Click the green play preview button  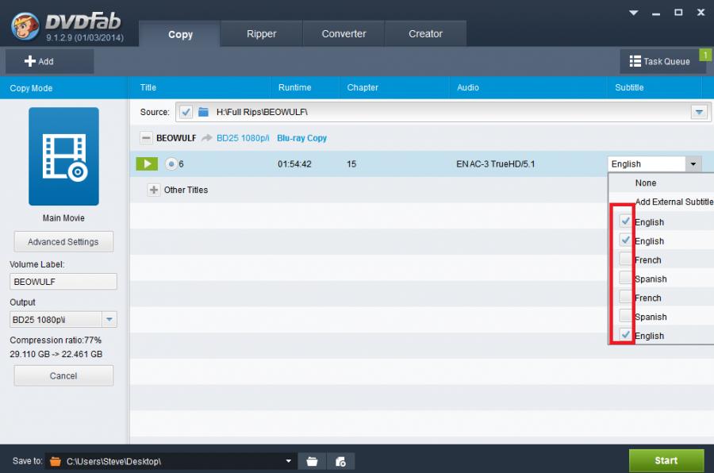147,164
